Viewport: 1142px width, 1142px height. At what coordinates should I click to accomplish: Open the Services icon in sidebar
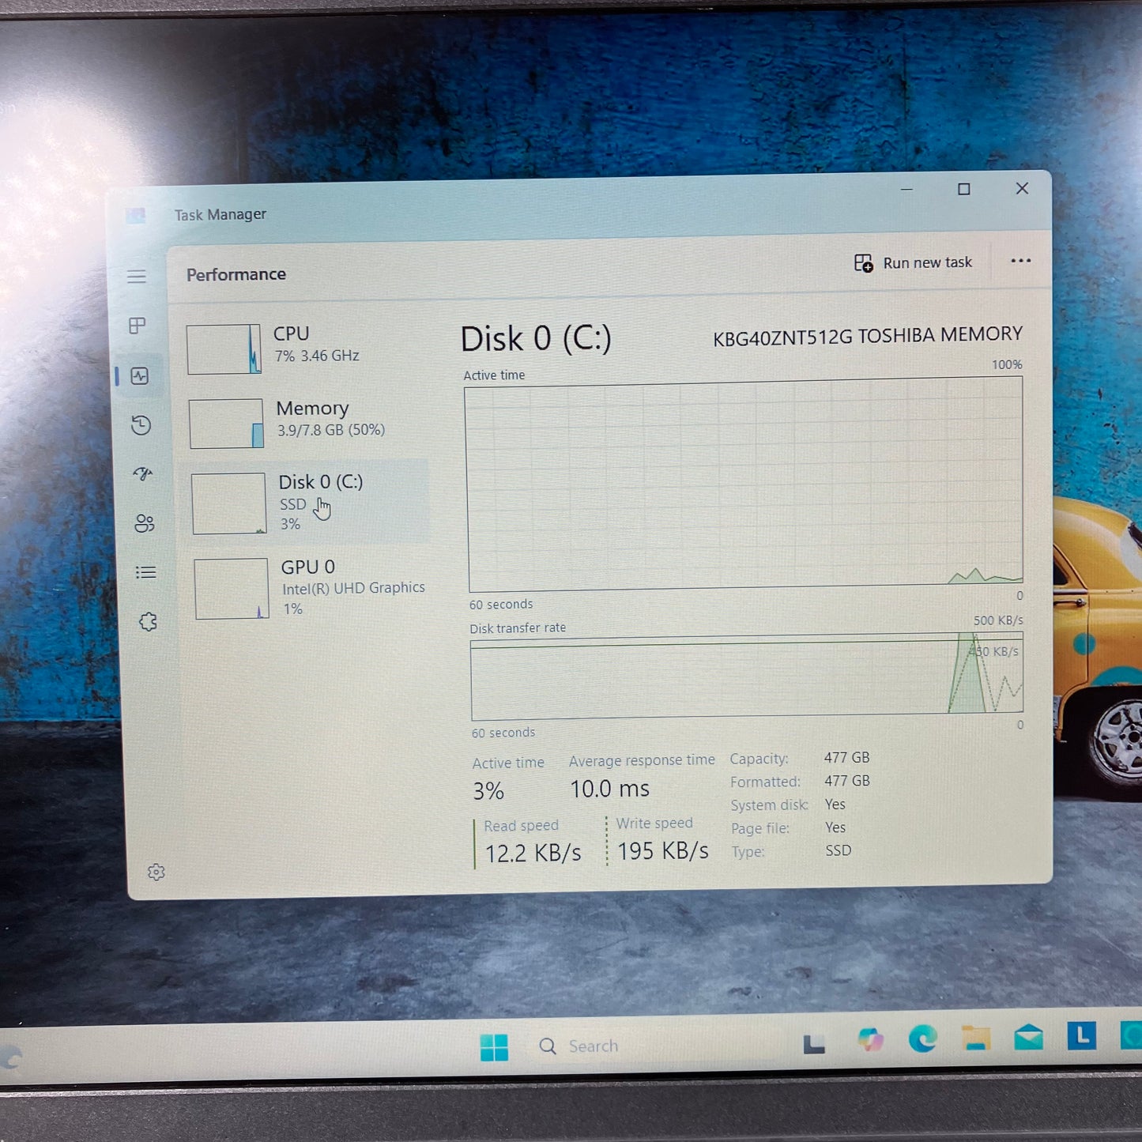pyautogui.click(x=148, y=622)
